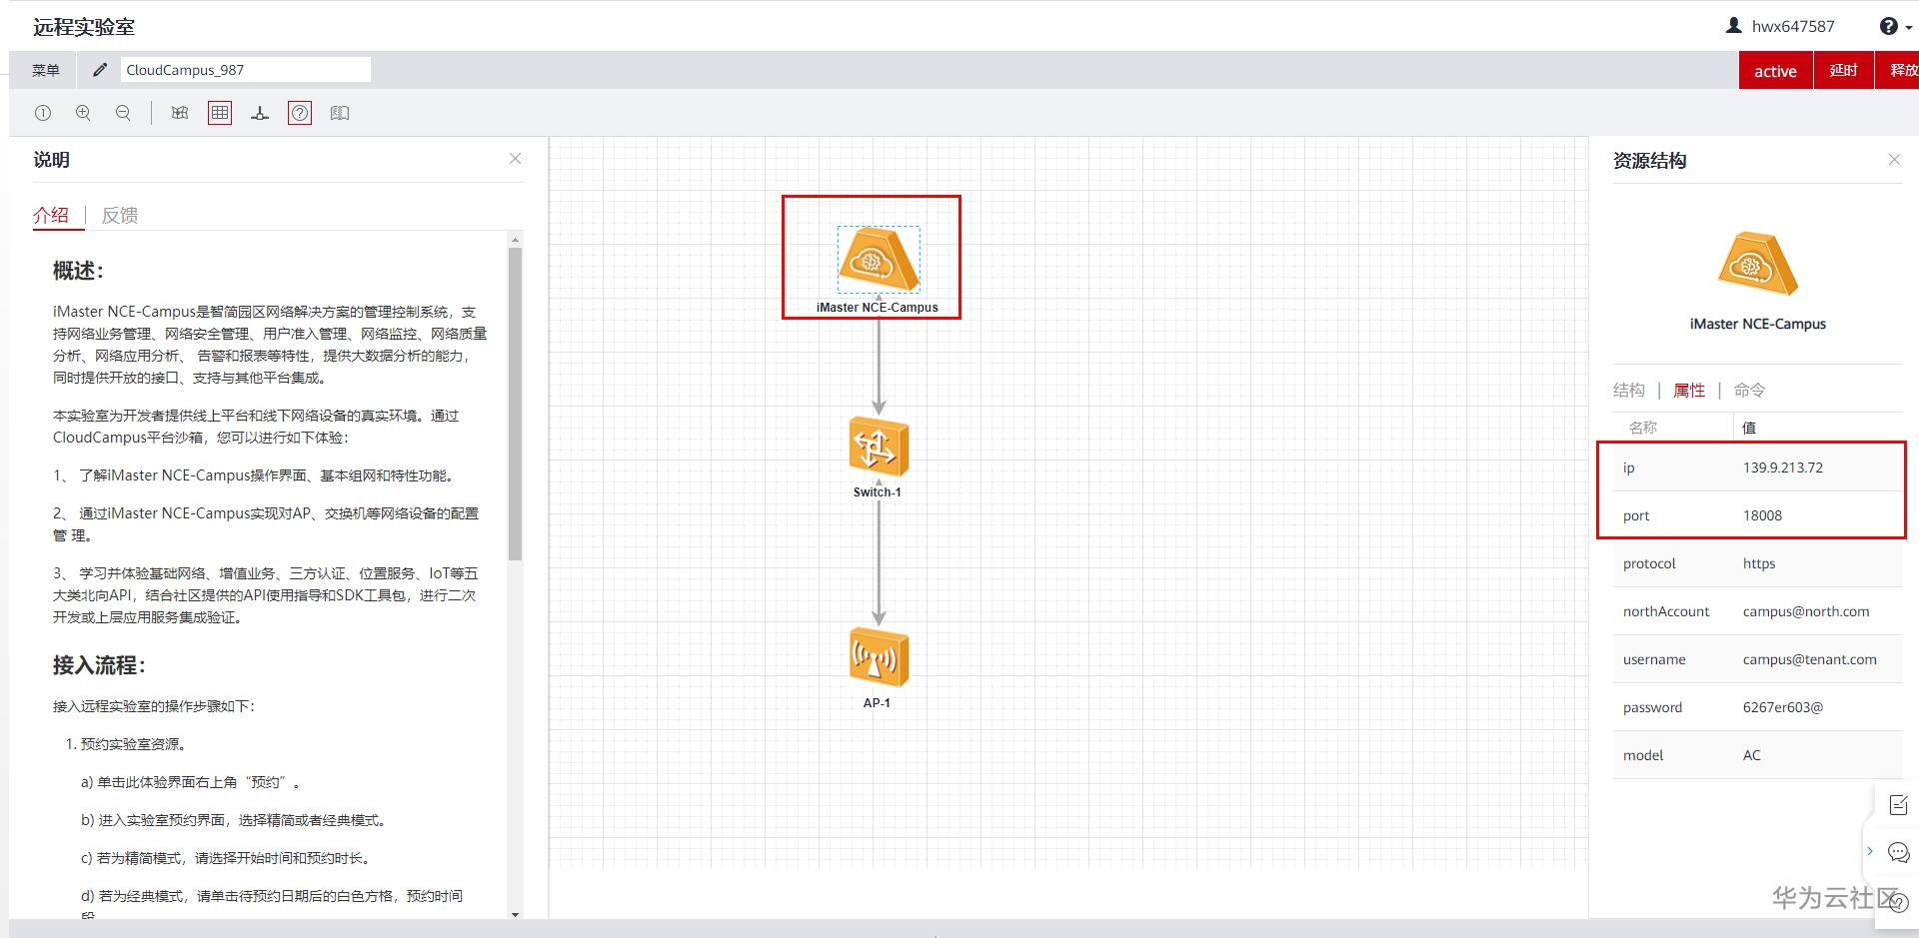Click the username value campus@tenant.com
Viewport: 1919px width, 938px height.
[1810, 659]
